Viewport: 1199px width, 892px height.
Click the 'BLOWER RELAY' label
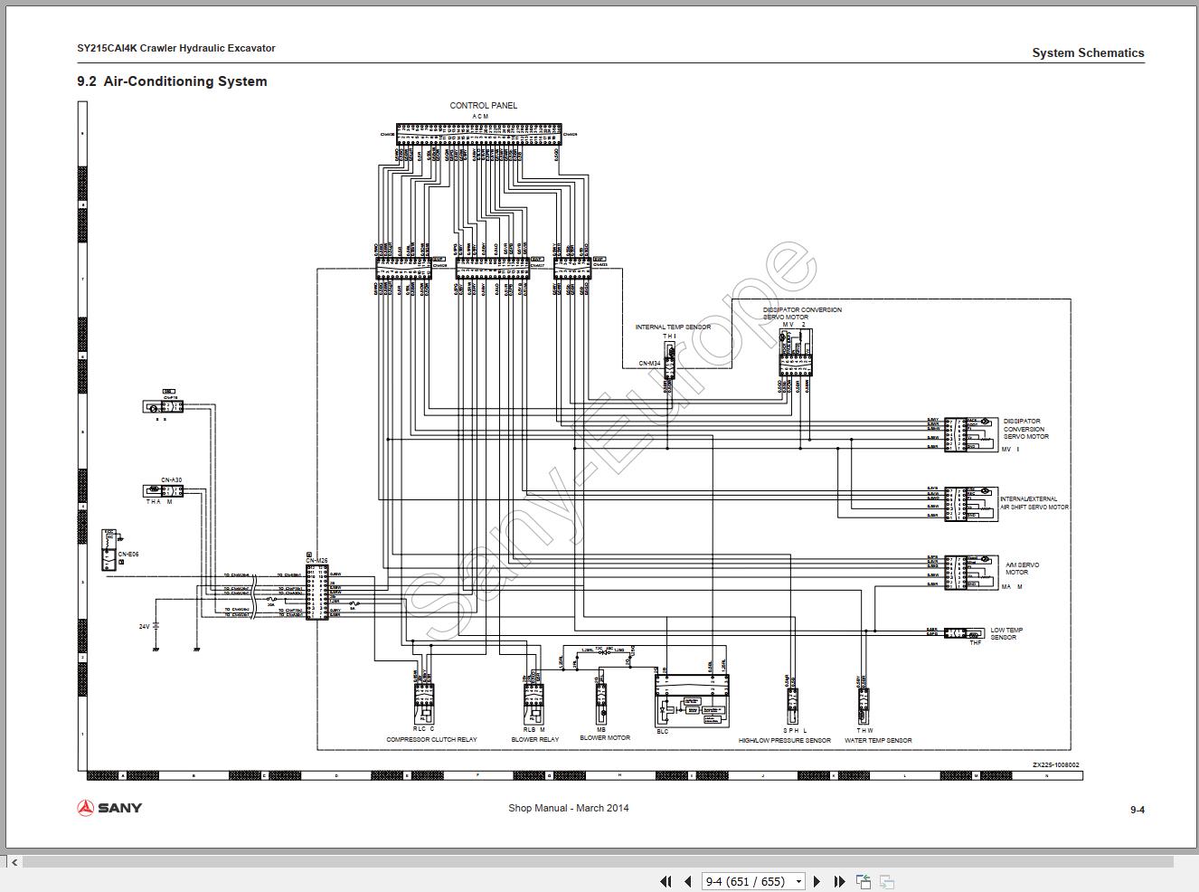coord(535,740)
